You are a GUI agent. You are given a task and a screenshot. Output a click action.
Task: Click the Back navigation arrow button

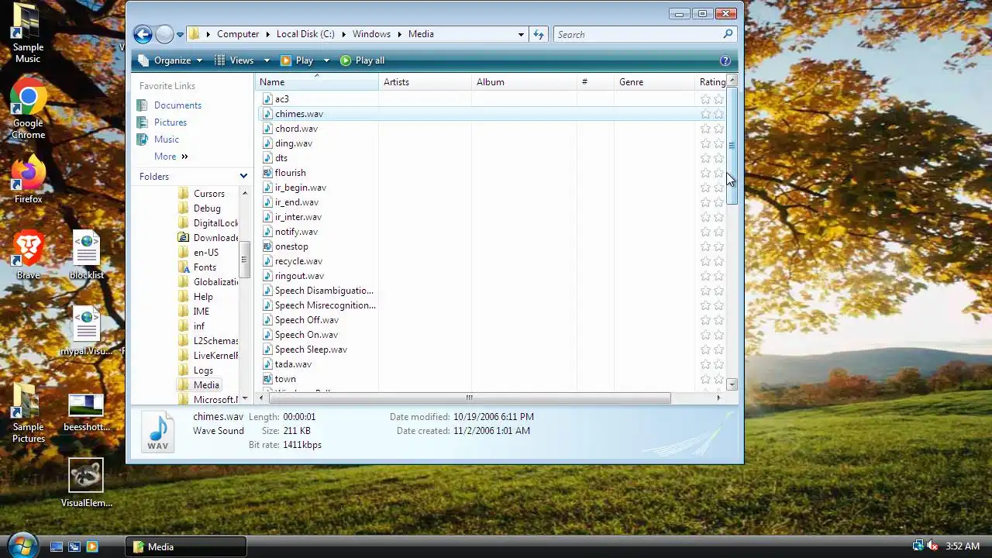143,34
